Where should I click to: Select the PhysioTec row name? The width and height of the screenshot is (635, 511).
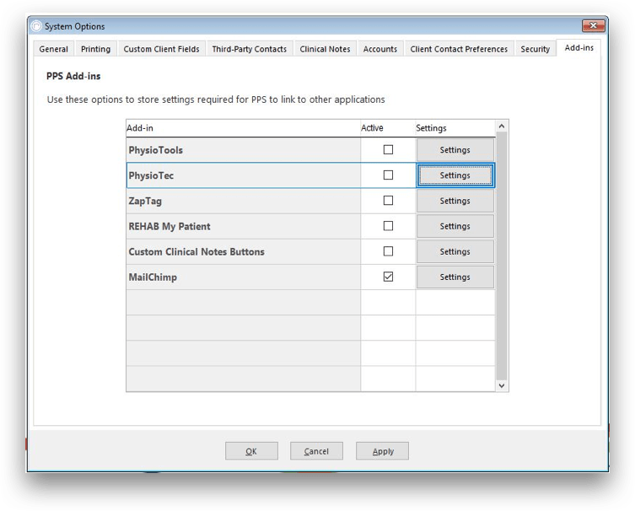pos(151,175)
